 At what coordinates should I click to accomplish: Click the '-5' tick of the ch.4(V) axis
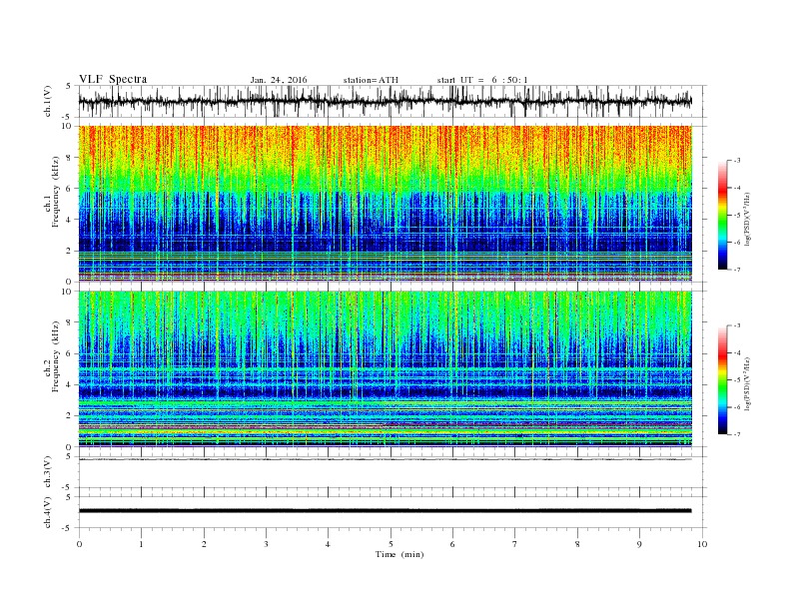coord(67,528)
